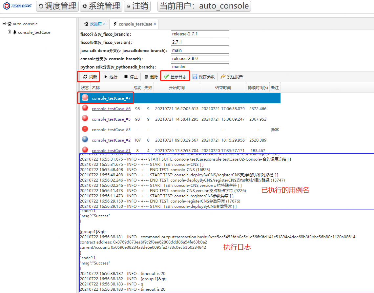Select the console_testCase_#3 row name
Image resolution: width=374 pixels, height=293 pixels.
(x=111, y=129)
